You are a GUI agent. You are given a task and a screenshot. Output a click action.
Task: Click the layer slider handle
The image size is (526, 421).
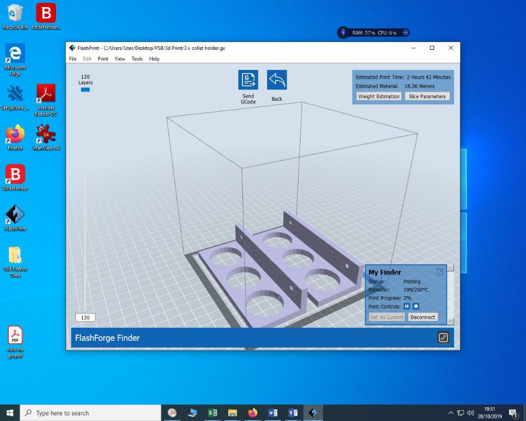[85, 89]
